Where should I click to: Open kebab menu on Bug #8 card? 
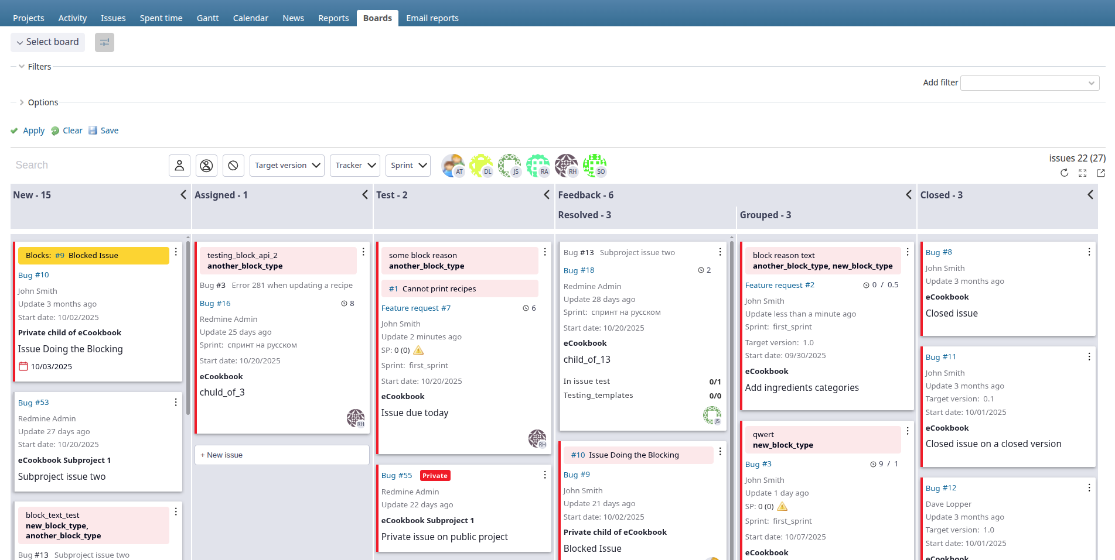click(x=1089, y=252)
